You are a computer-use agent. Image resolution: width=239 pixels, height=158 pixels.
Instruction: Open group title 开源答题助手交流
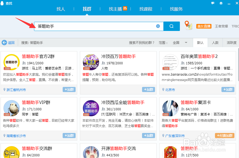tap(119, 149)
